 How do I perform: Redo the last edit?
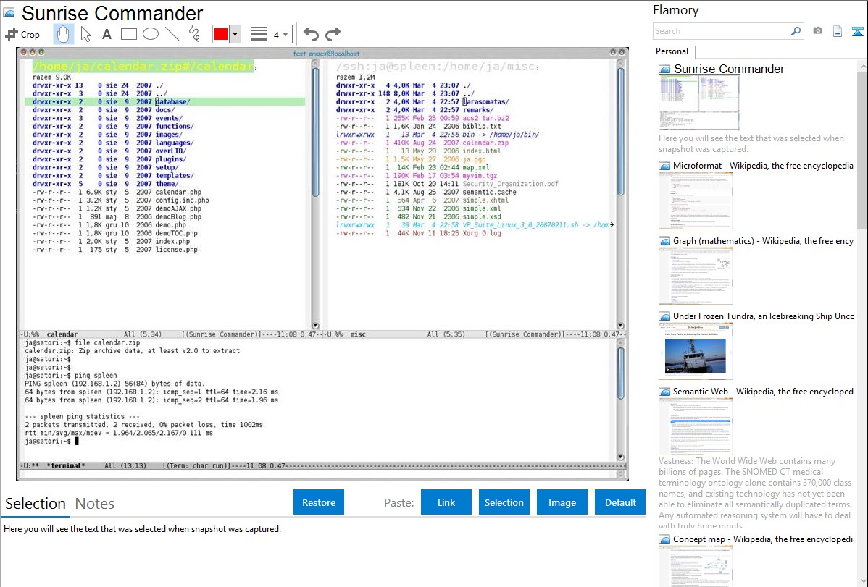point(333,34)
